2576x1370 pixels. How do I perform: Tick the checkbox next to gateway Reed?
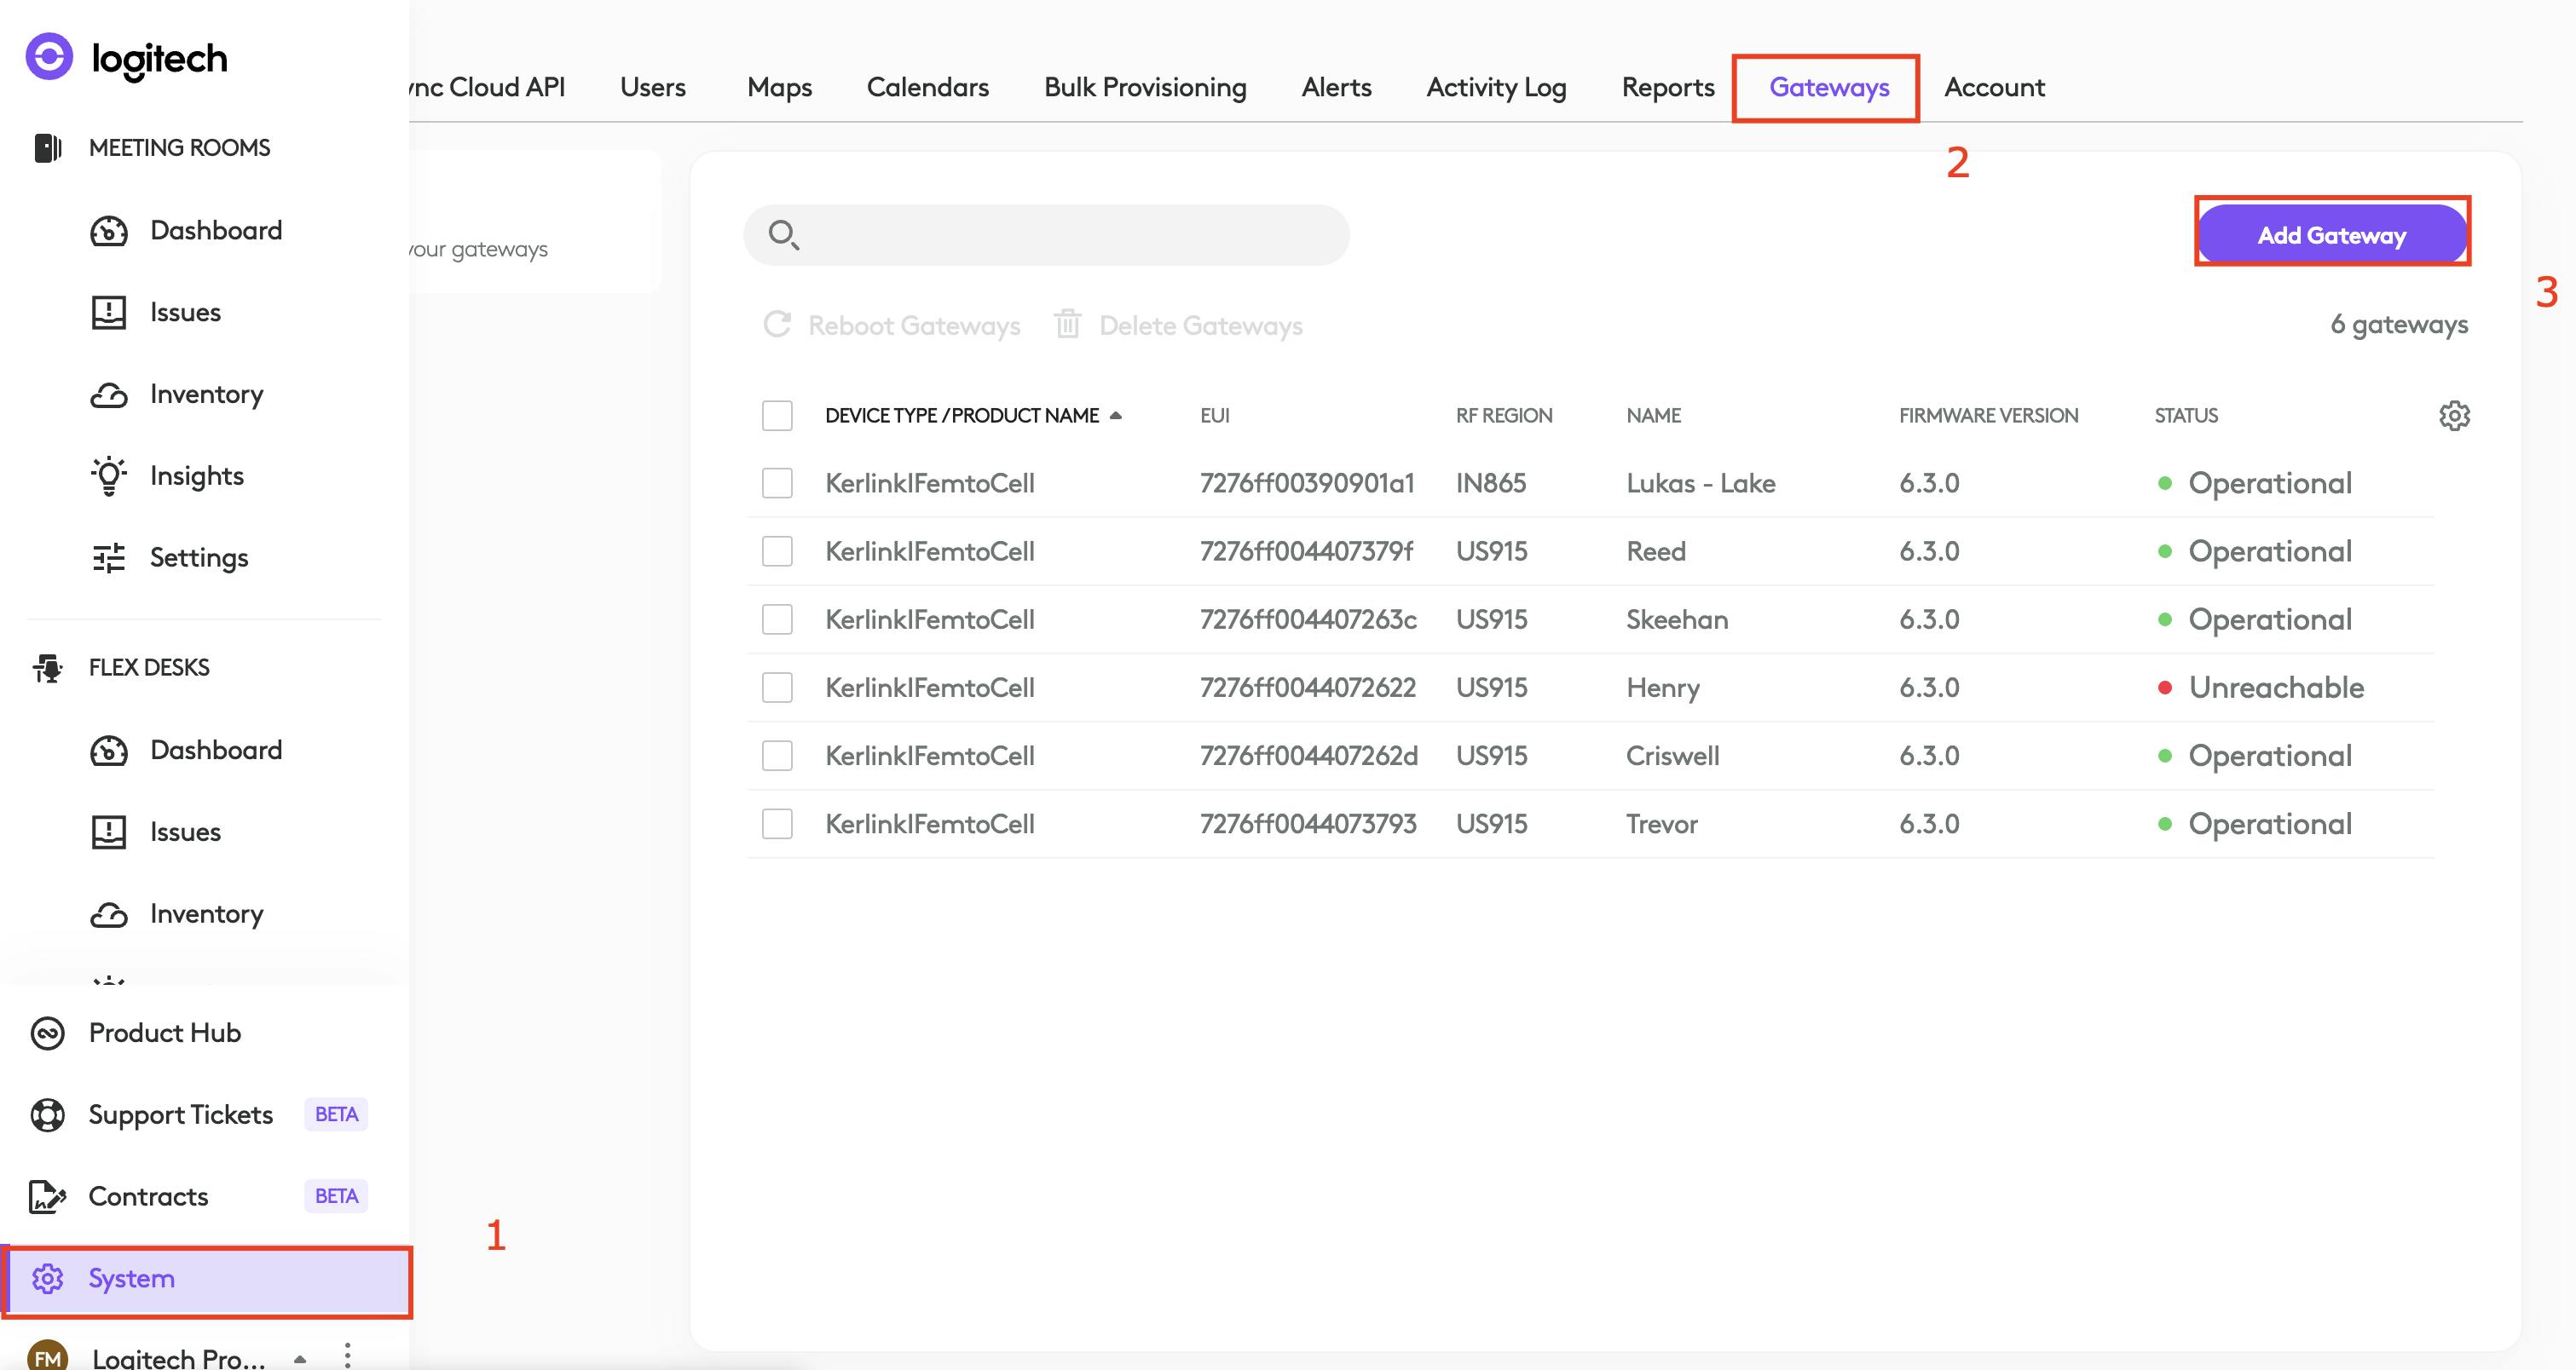click(777, 550)
